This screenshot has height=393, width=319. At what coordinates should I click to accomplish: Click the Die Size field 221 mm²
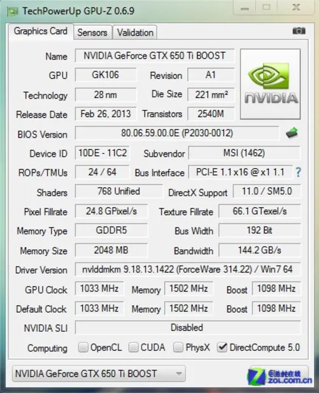point(211,95)
